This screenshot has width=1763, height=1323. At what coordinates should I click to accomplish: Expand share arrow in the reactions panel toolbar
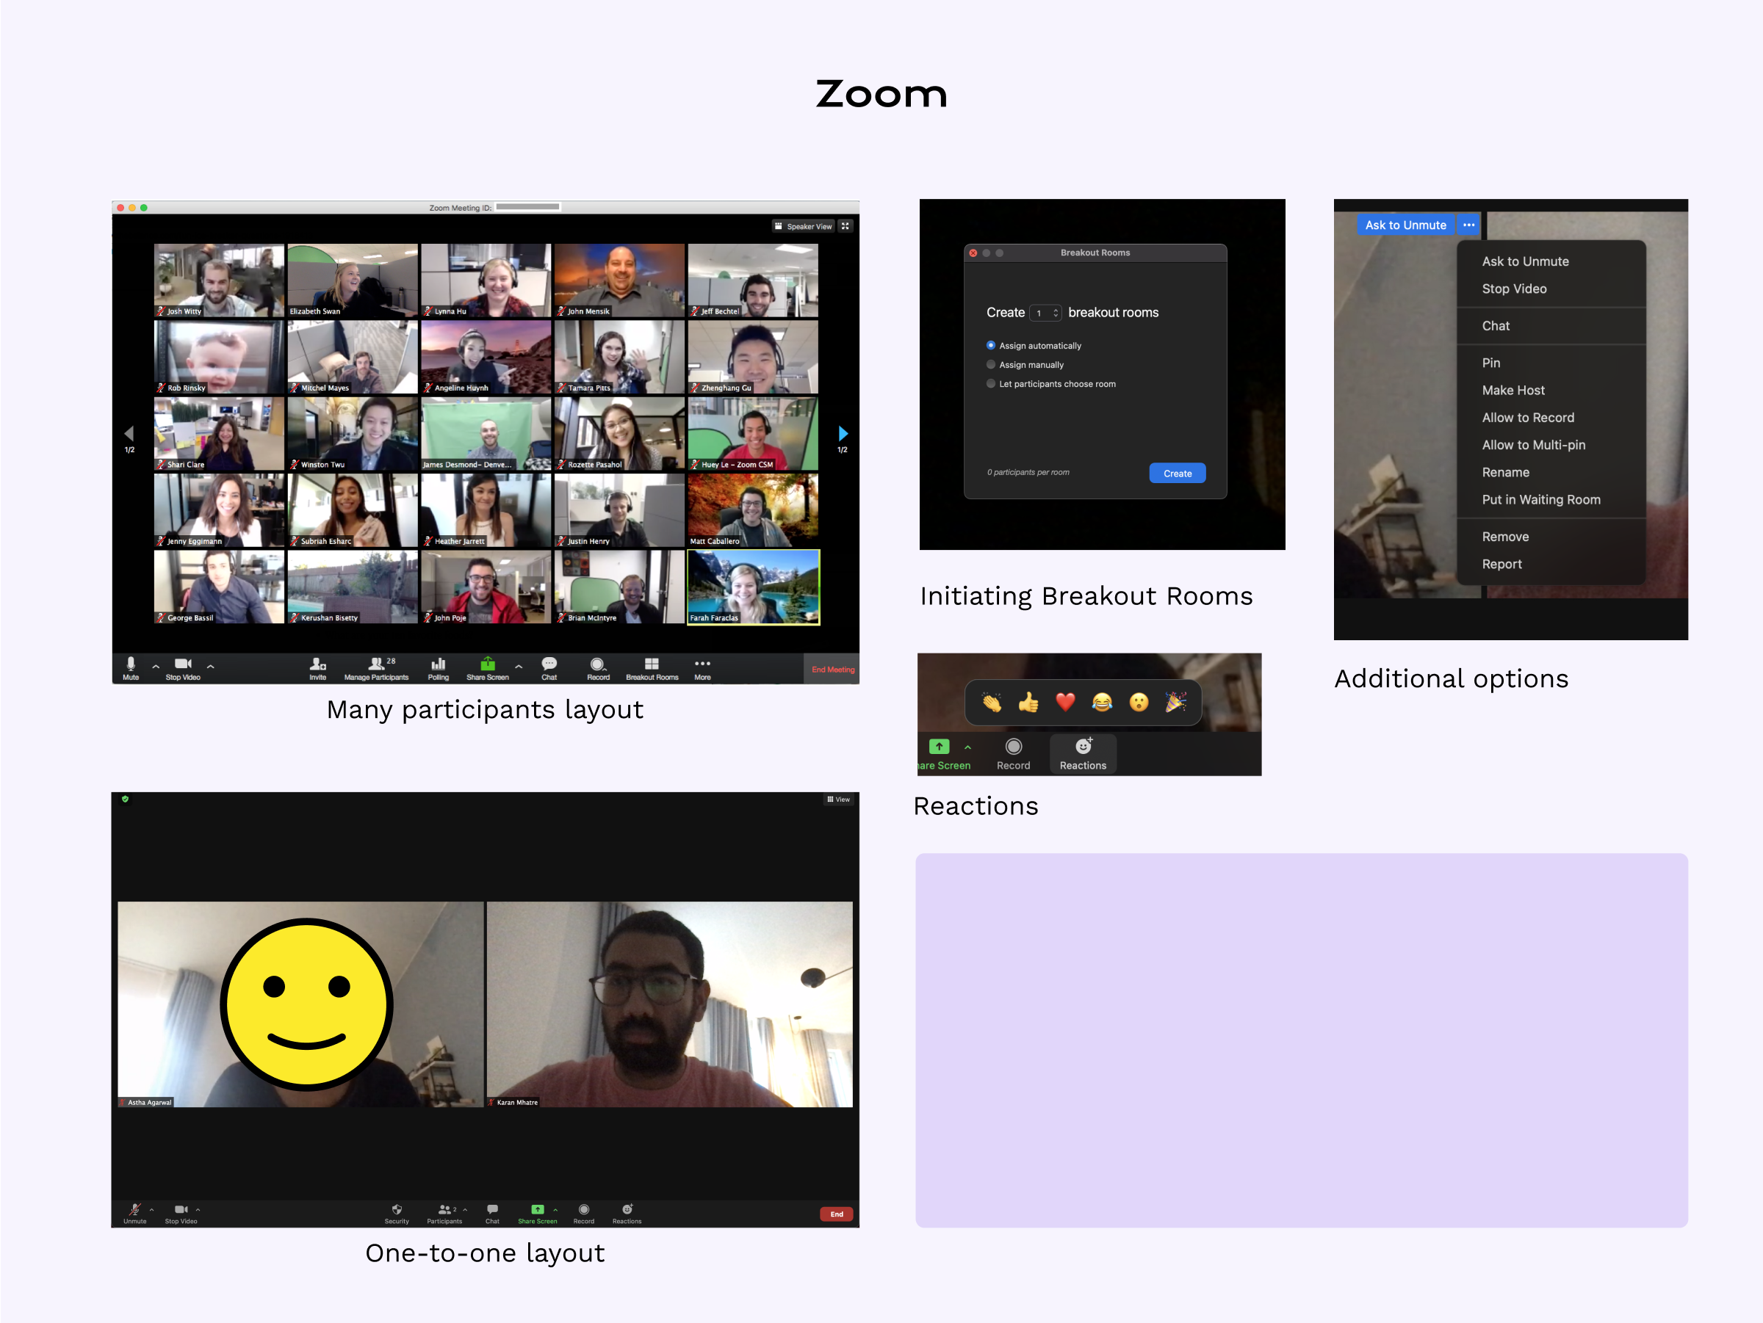point(967,747)
